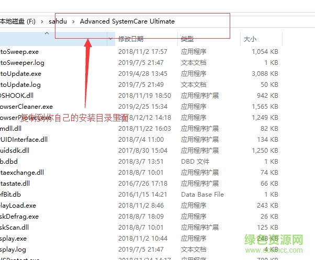Click size 125 KB

pos(268,227)
